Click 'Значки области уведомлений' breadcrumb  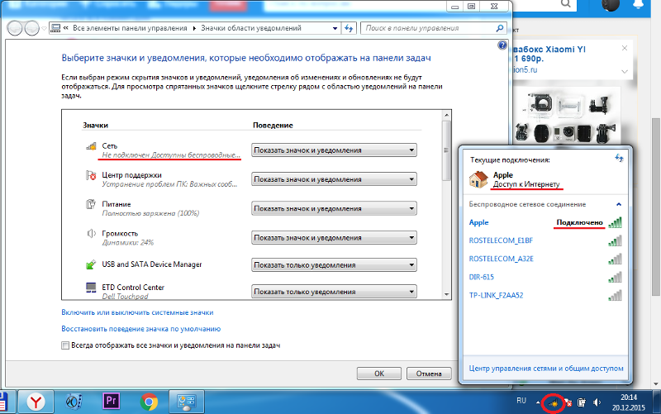(x=251, y=28)
